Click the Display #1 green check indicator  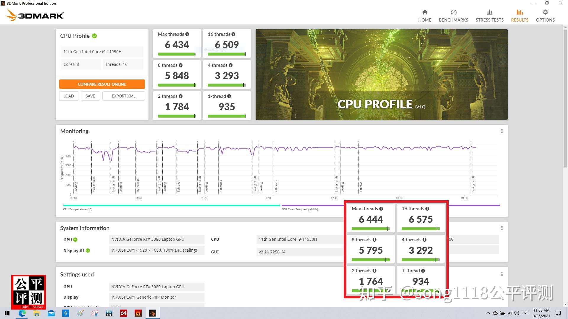(88, 250)
